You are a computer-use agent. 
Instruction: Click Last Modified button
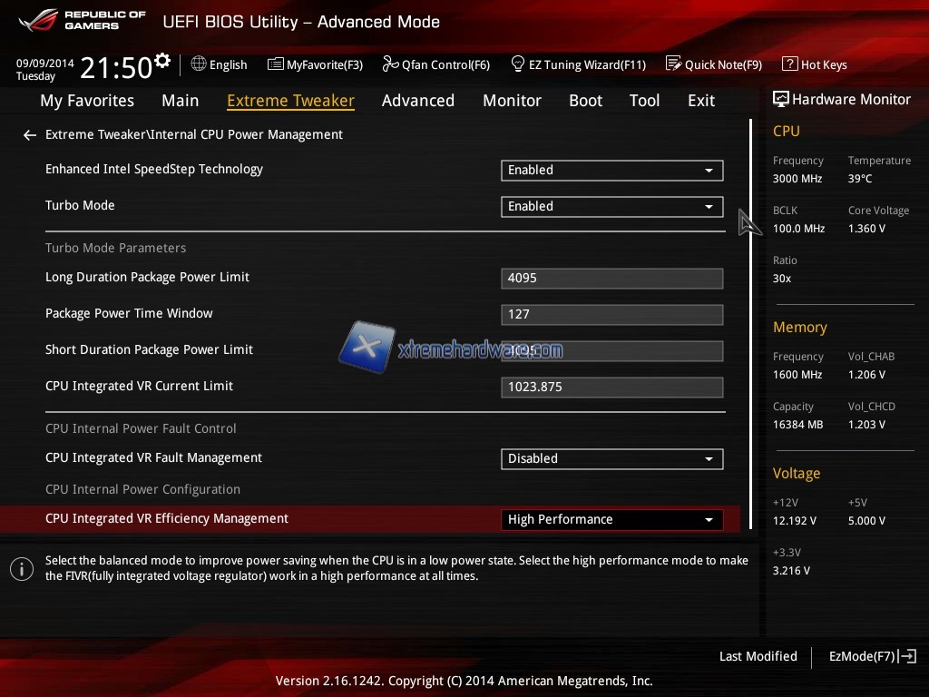point(758,656)
